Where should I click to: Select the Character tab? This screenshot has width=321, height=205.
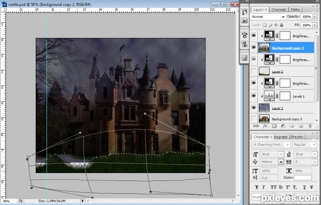tap(263, 137)
